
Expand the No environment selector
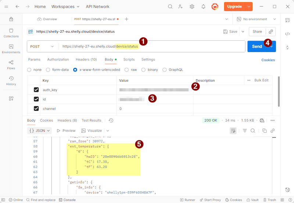coord(257,19)
